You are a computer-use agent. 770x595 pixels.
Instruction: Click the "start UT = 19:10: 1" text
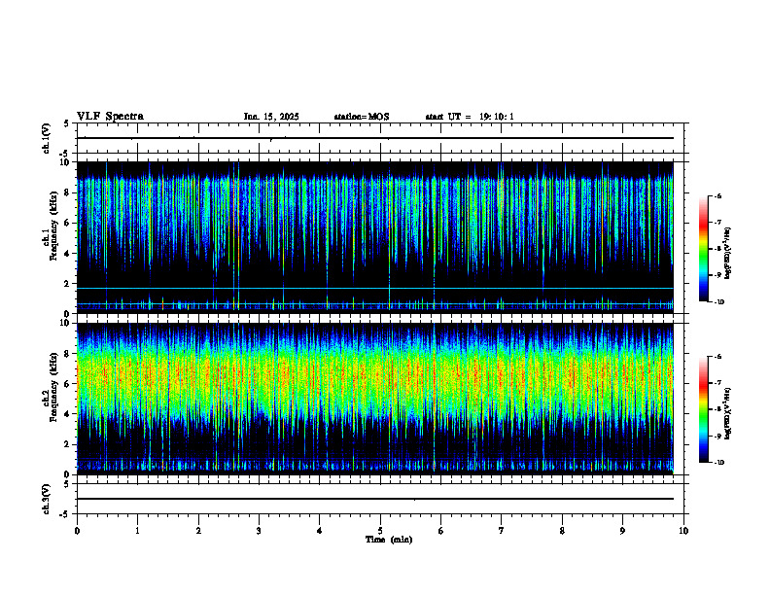[x=470, y=117]
